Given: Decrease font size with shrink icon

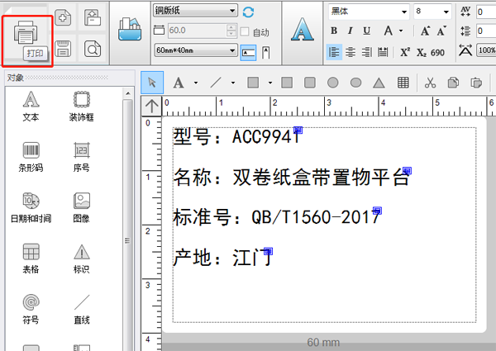Looking at the screenshot, I should (442, 31).
